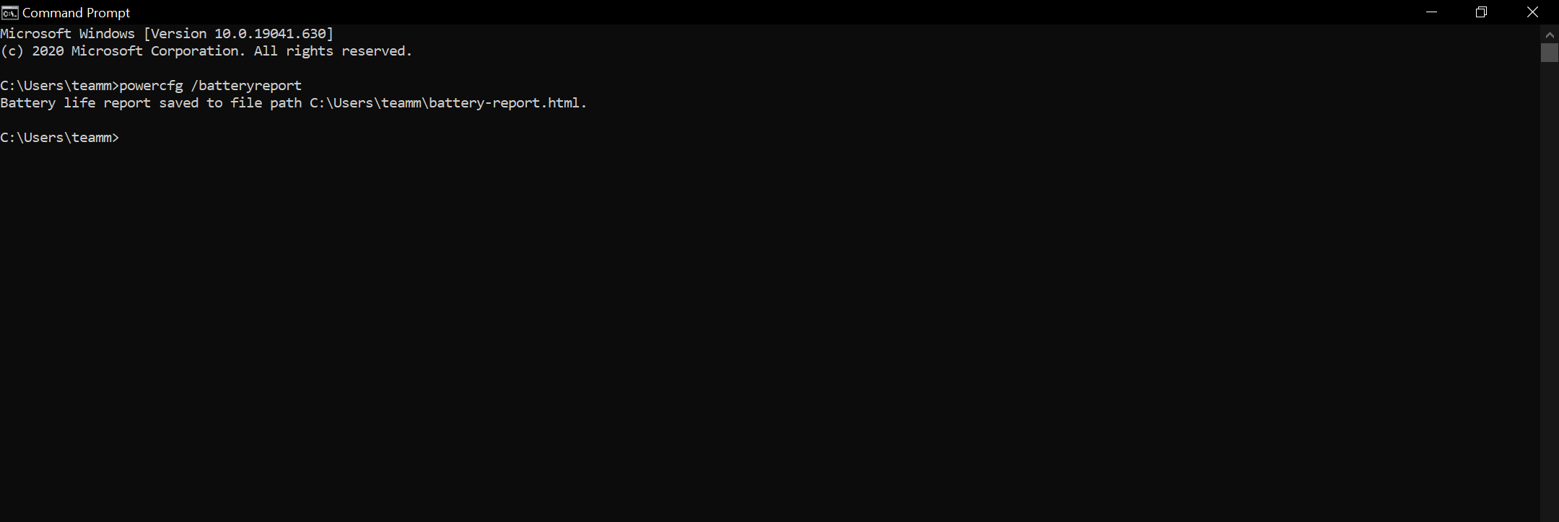Click the 'Microsoft Windows' header text

pos(67,34)
